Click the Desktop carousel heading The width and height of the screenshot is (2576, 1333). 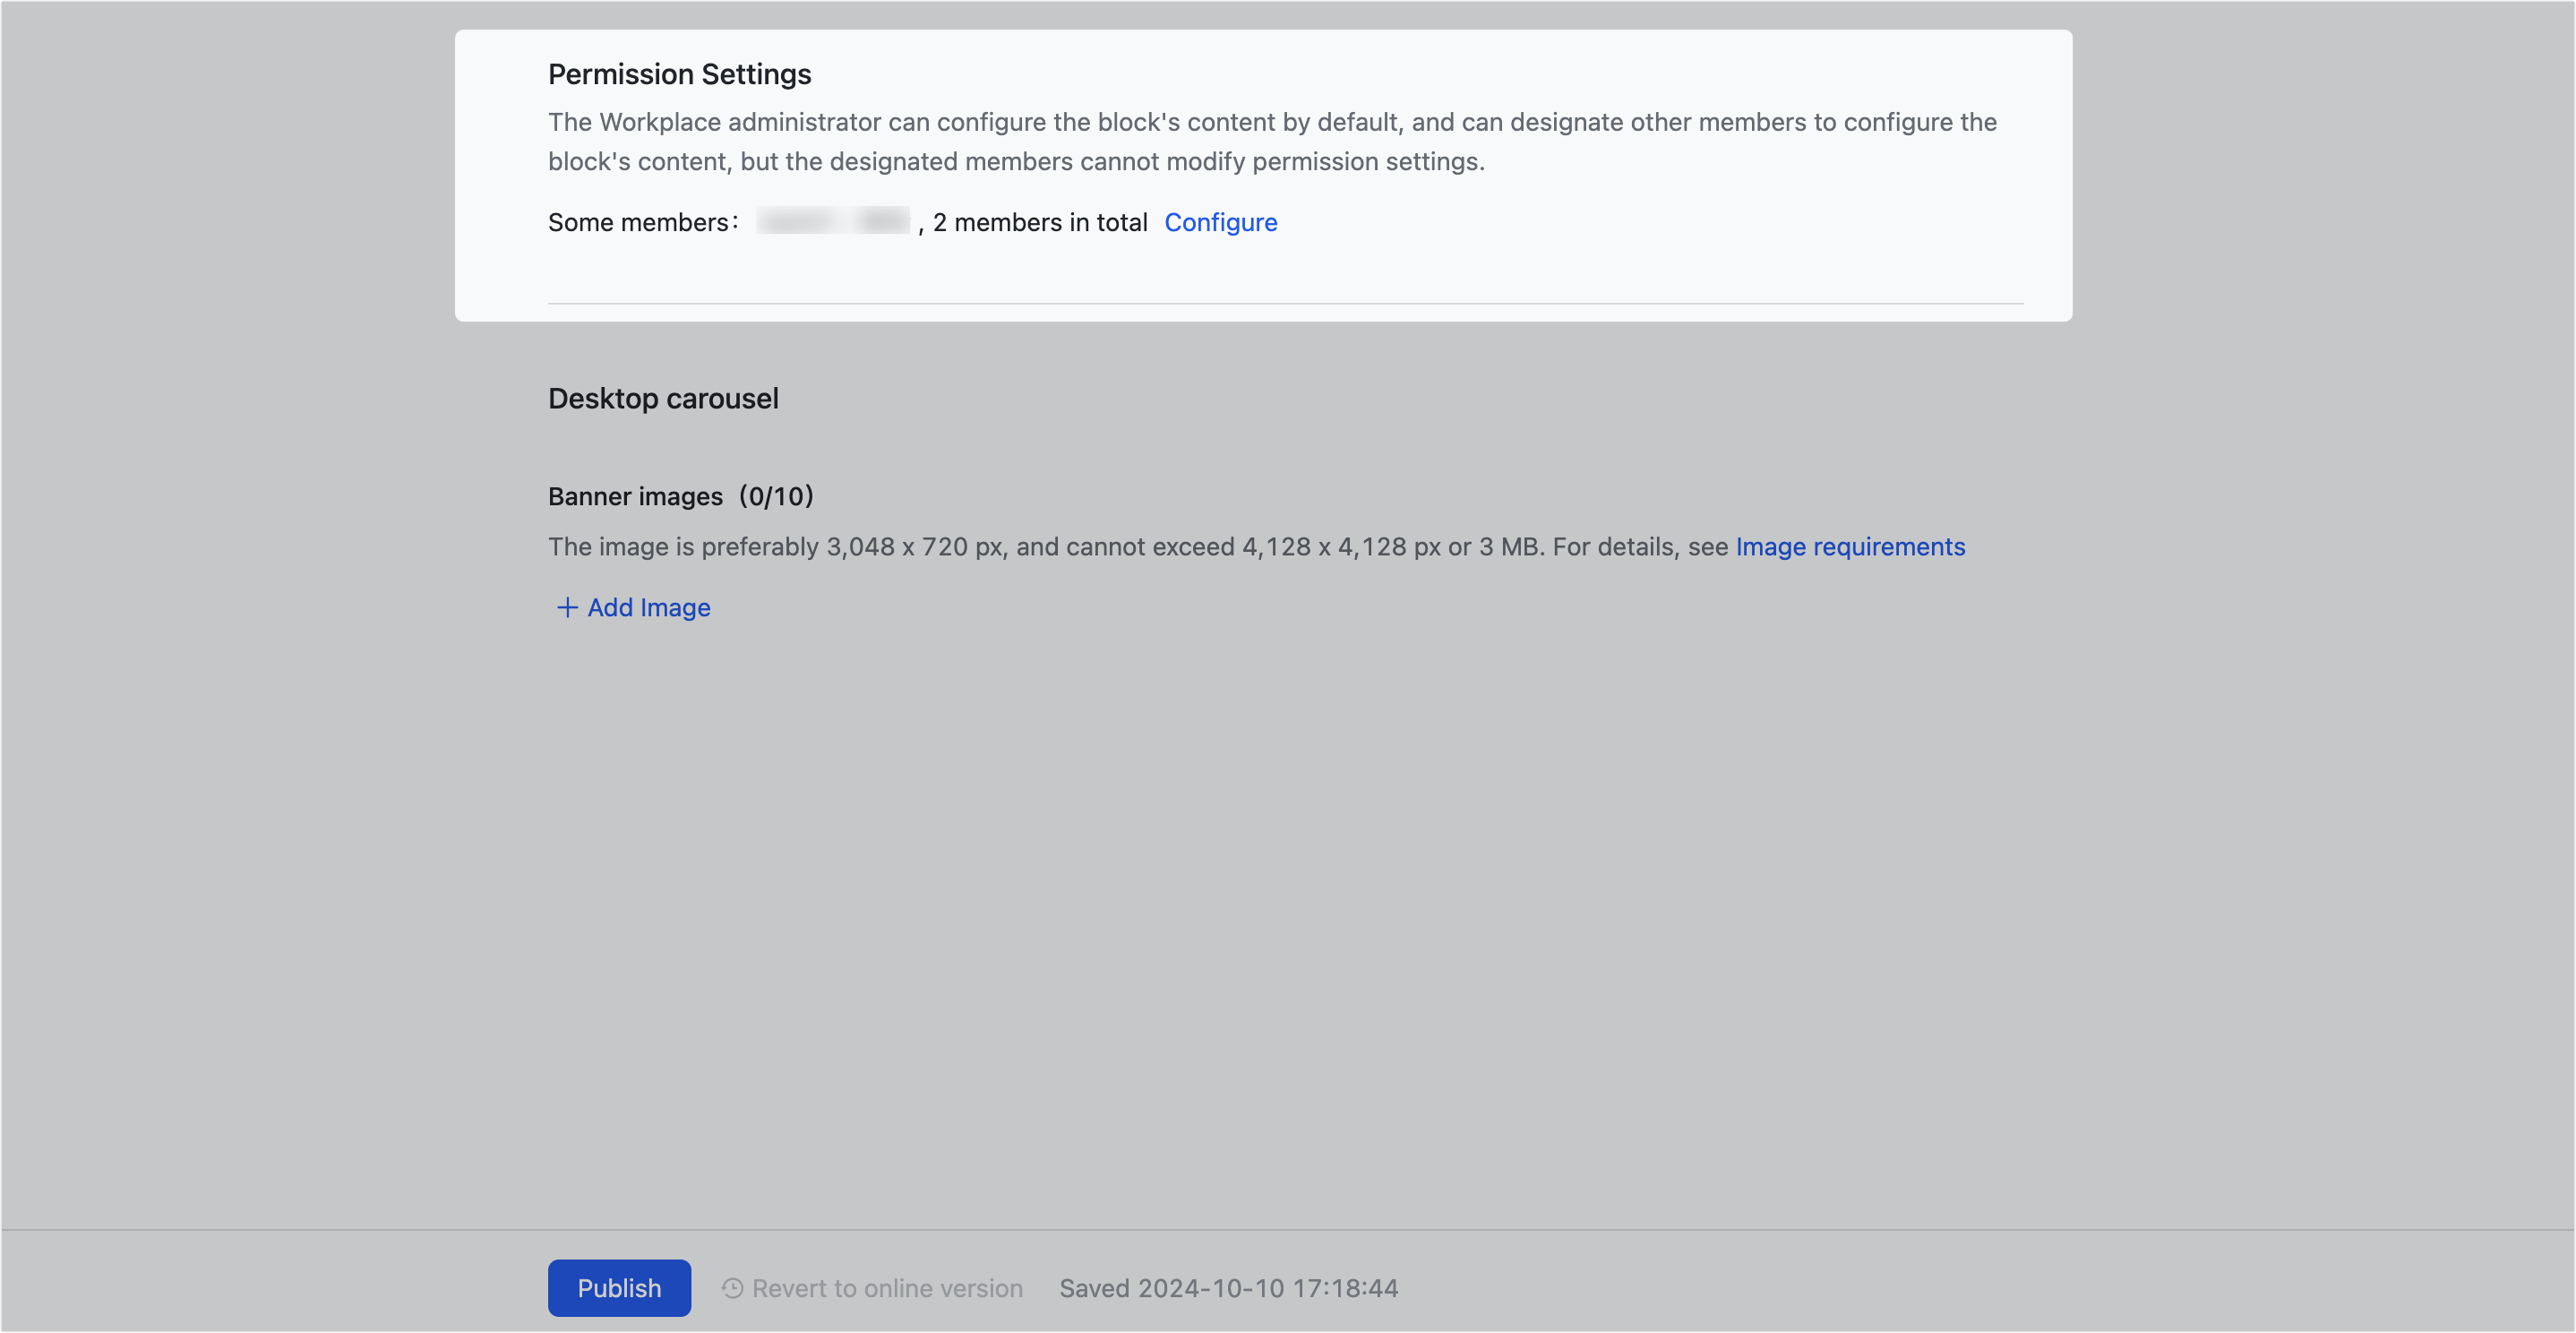[x=663, y=398]
